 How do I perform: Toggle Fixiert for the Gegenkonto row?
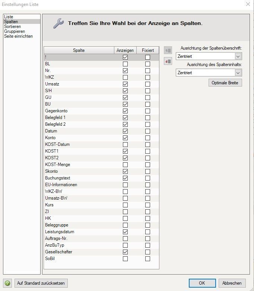click(147, 111)
